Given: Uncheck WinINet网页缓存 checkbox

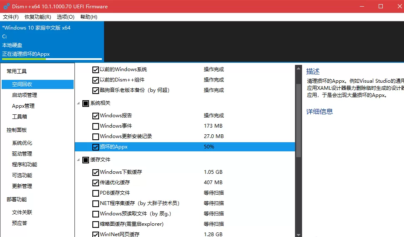Looking at the screenshot, I should coord(96,234).
